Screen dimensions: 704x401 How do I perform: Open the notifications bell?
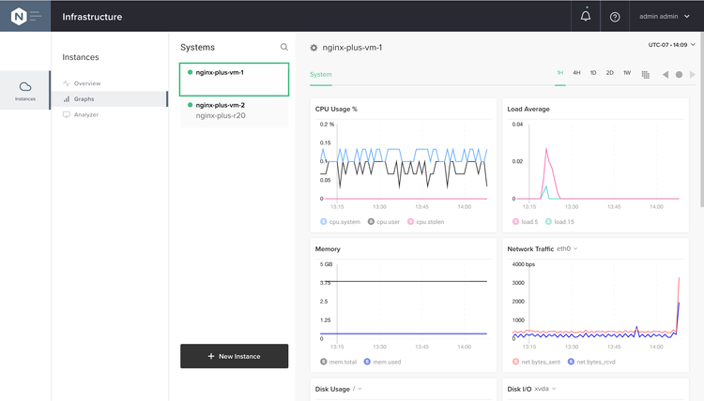[x=586, y=16]
